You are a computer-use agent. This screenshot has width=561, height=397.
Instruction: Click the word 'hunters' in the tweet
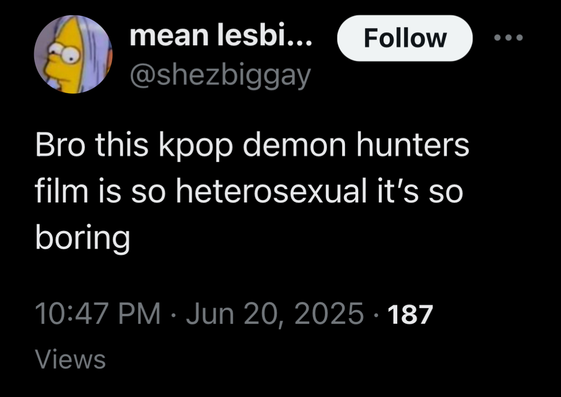pos(413,145)
